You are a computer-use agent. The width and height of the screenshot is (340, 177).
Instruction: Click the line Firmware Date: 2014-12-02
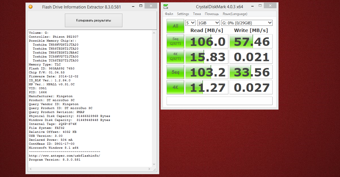[54, 76]
